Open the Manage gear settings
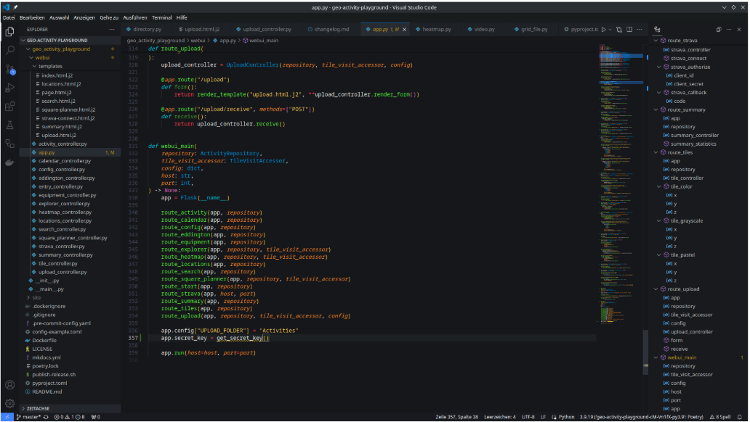750x422 pixels. coord(9,404)
